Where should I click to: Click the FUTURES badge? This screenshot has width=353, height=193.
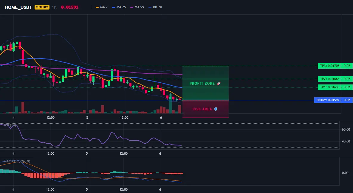click(42, 7)
